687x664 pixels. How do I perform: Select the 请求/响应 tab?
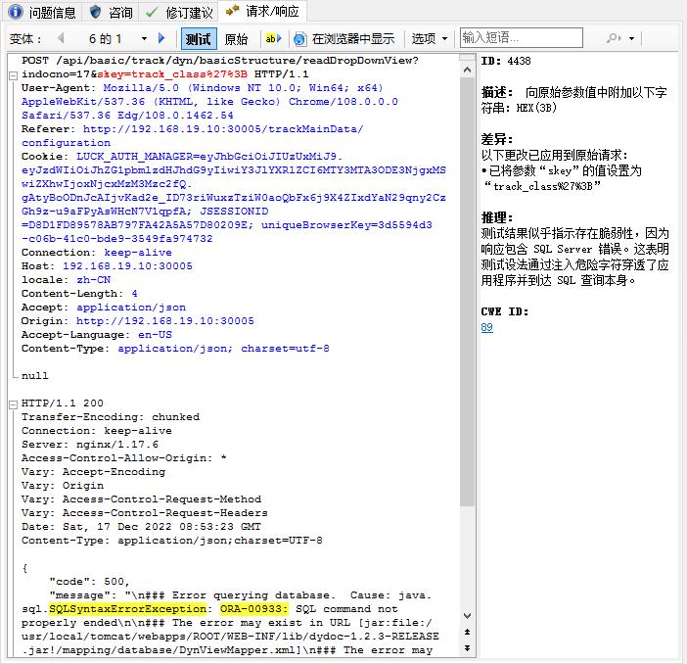(262, 11)
